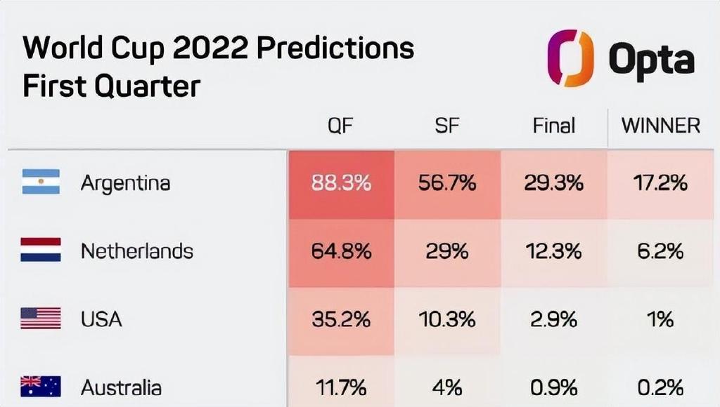Click the Australia flag icon
Image resolution: width=720 pixels, height=407 pixels.
click(40, 387)
